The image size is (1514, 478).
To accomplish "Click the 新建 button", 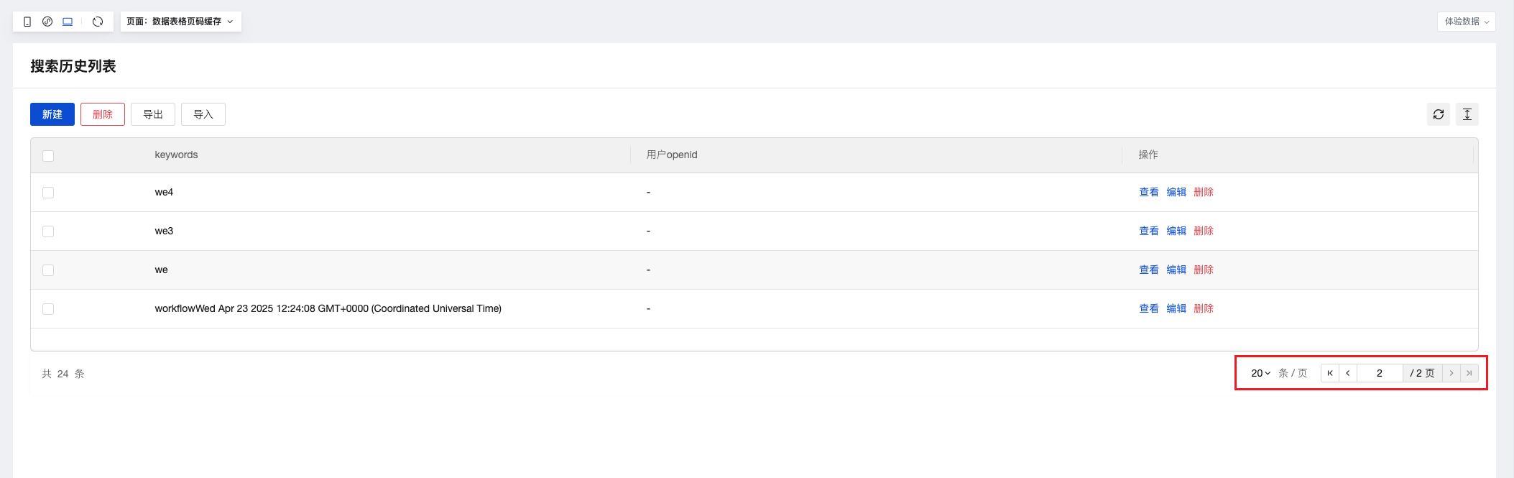I will pos(52,114).
